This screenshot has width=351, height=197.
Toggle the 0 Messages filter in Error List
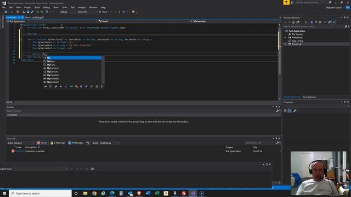click(x=76, y=143)
